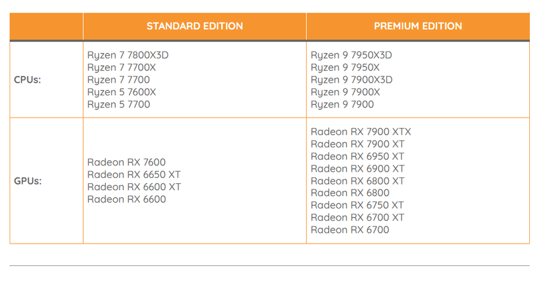Screen dimensions: 540x283
Task: Click the Radeon RX 6600 XT entry
Action: tap(134, 186)
